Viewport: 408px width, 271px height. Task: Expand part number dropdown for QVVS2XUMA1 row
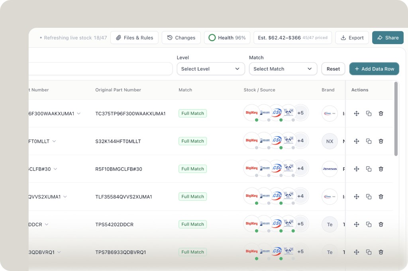tap(65, 197)
